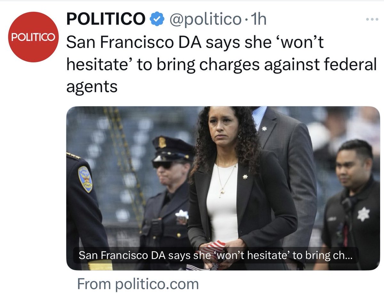The width and height of the screenshot is (384, 293).
Task: Click the white POLITICO text inside avatar
Action: pos(33,37)
